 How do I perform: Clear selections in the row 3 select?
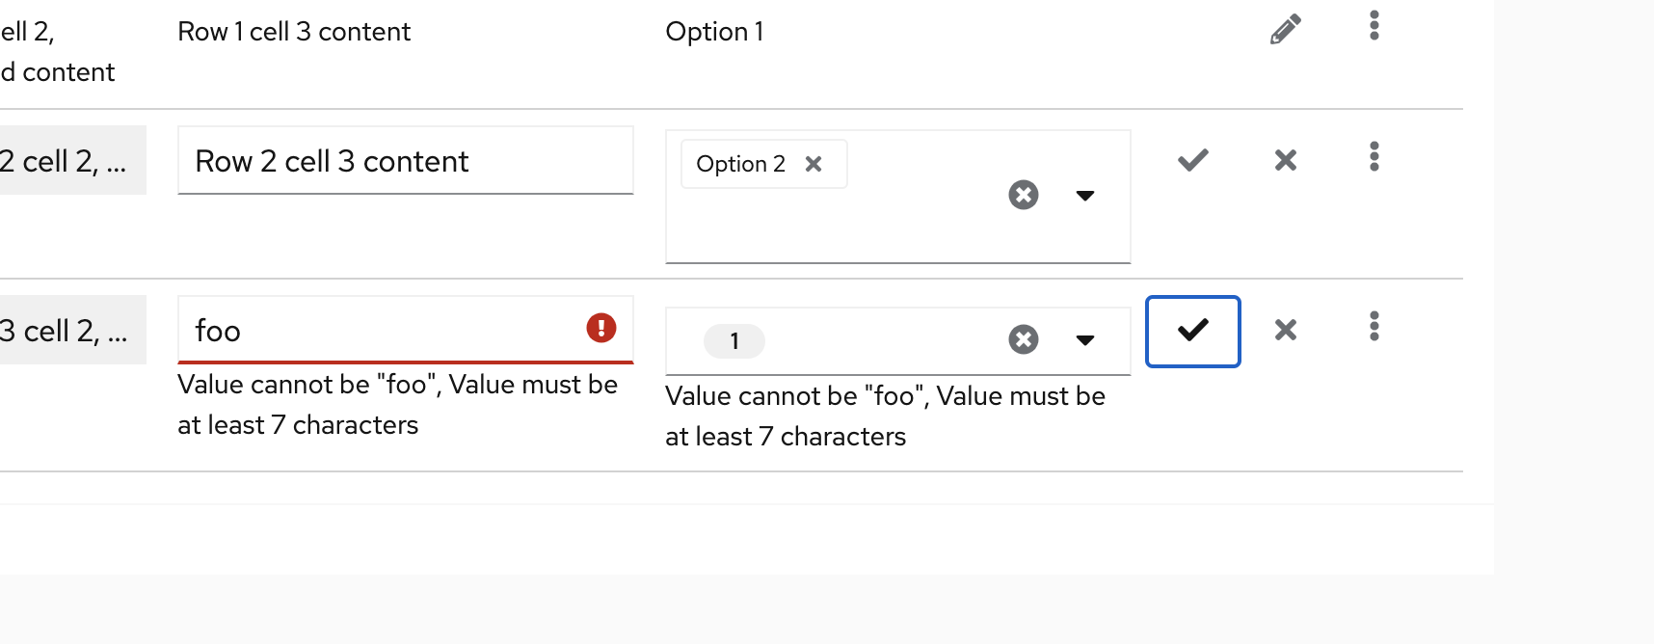coord(1024,339)
